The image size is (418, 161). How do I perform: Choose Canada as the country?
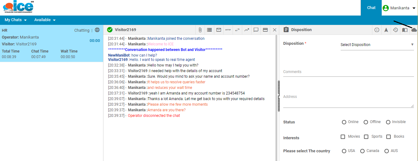(x=362, y=151)
